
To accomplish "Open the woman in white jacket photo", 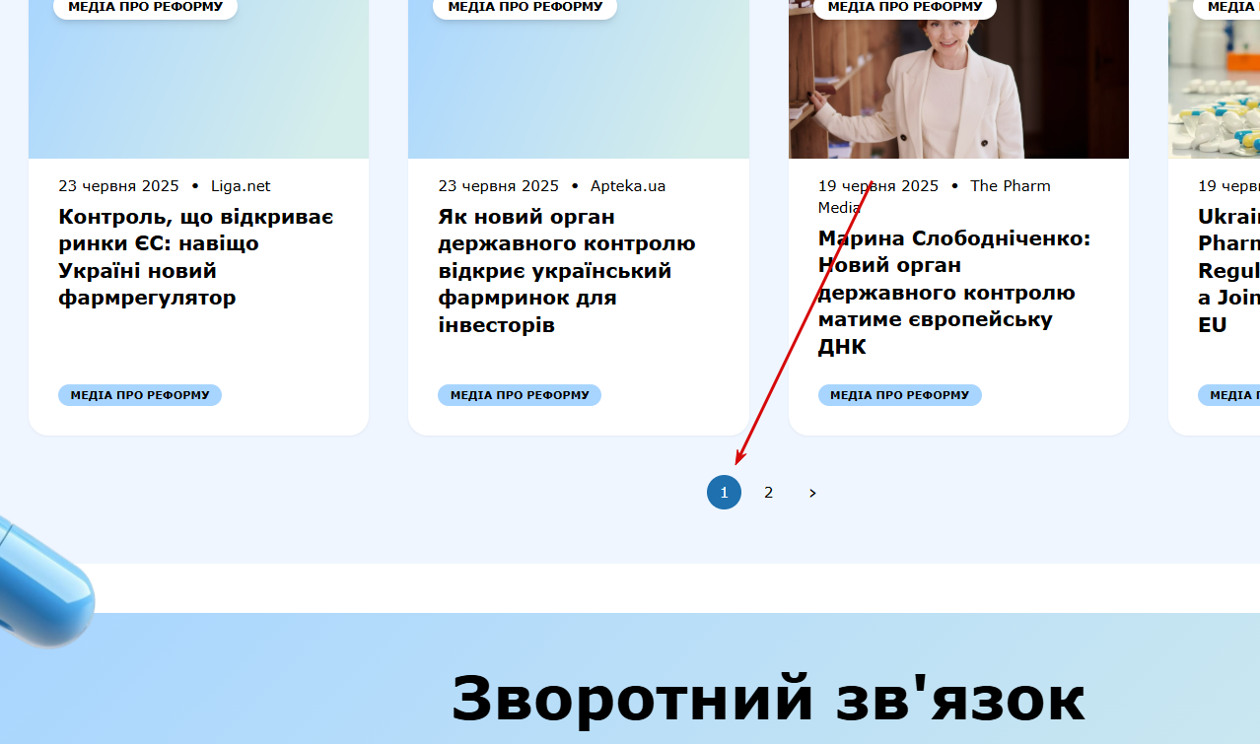I will [x=958, y=79].
